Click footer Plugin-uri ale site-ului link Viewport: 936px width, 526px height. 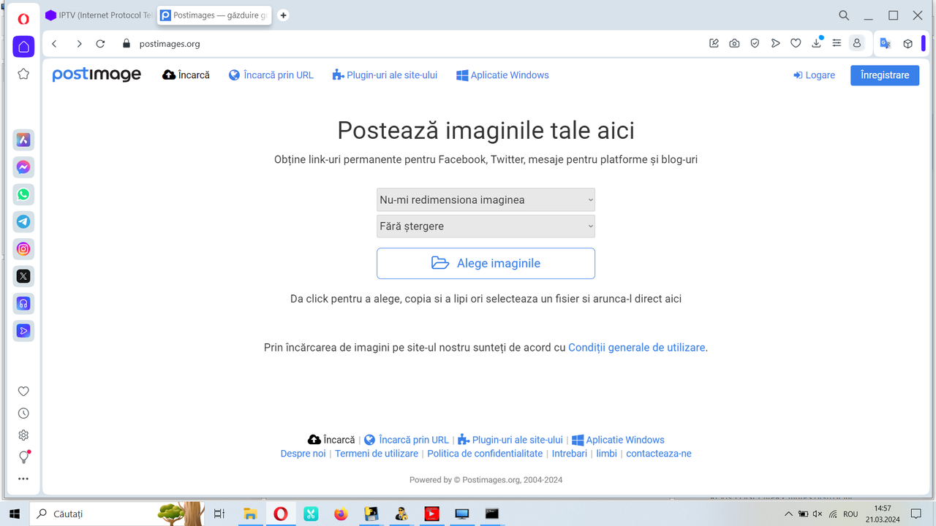[x=510, y=440]
